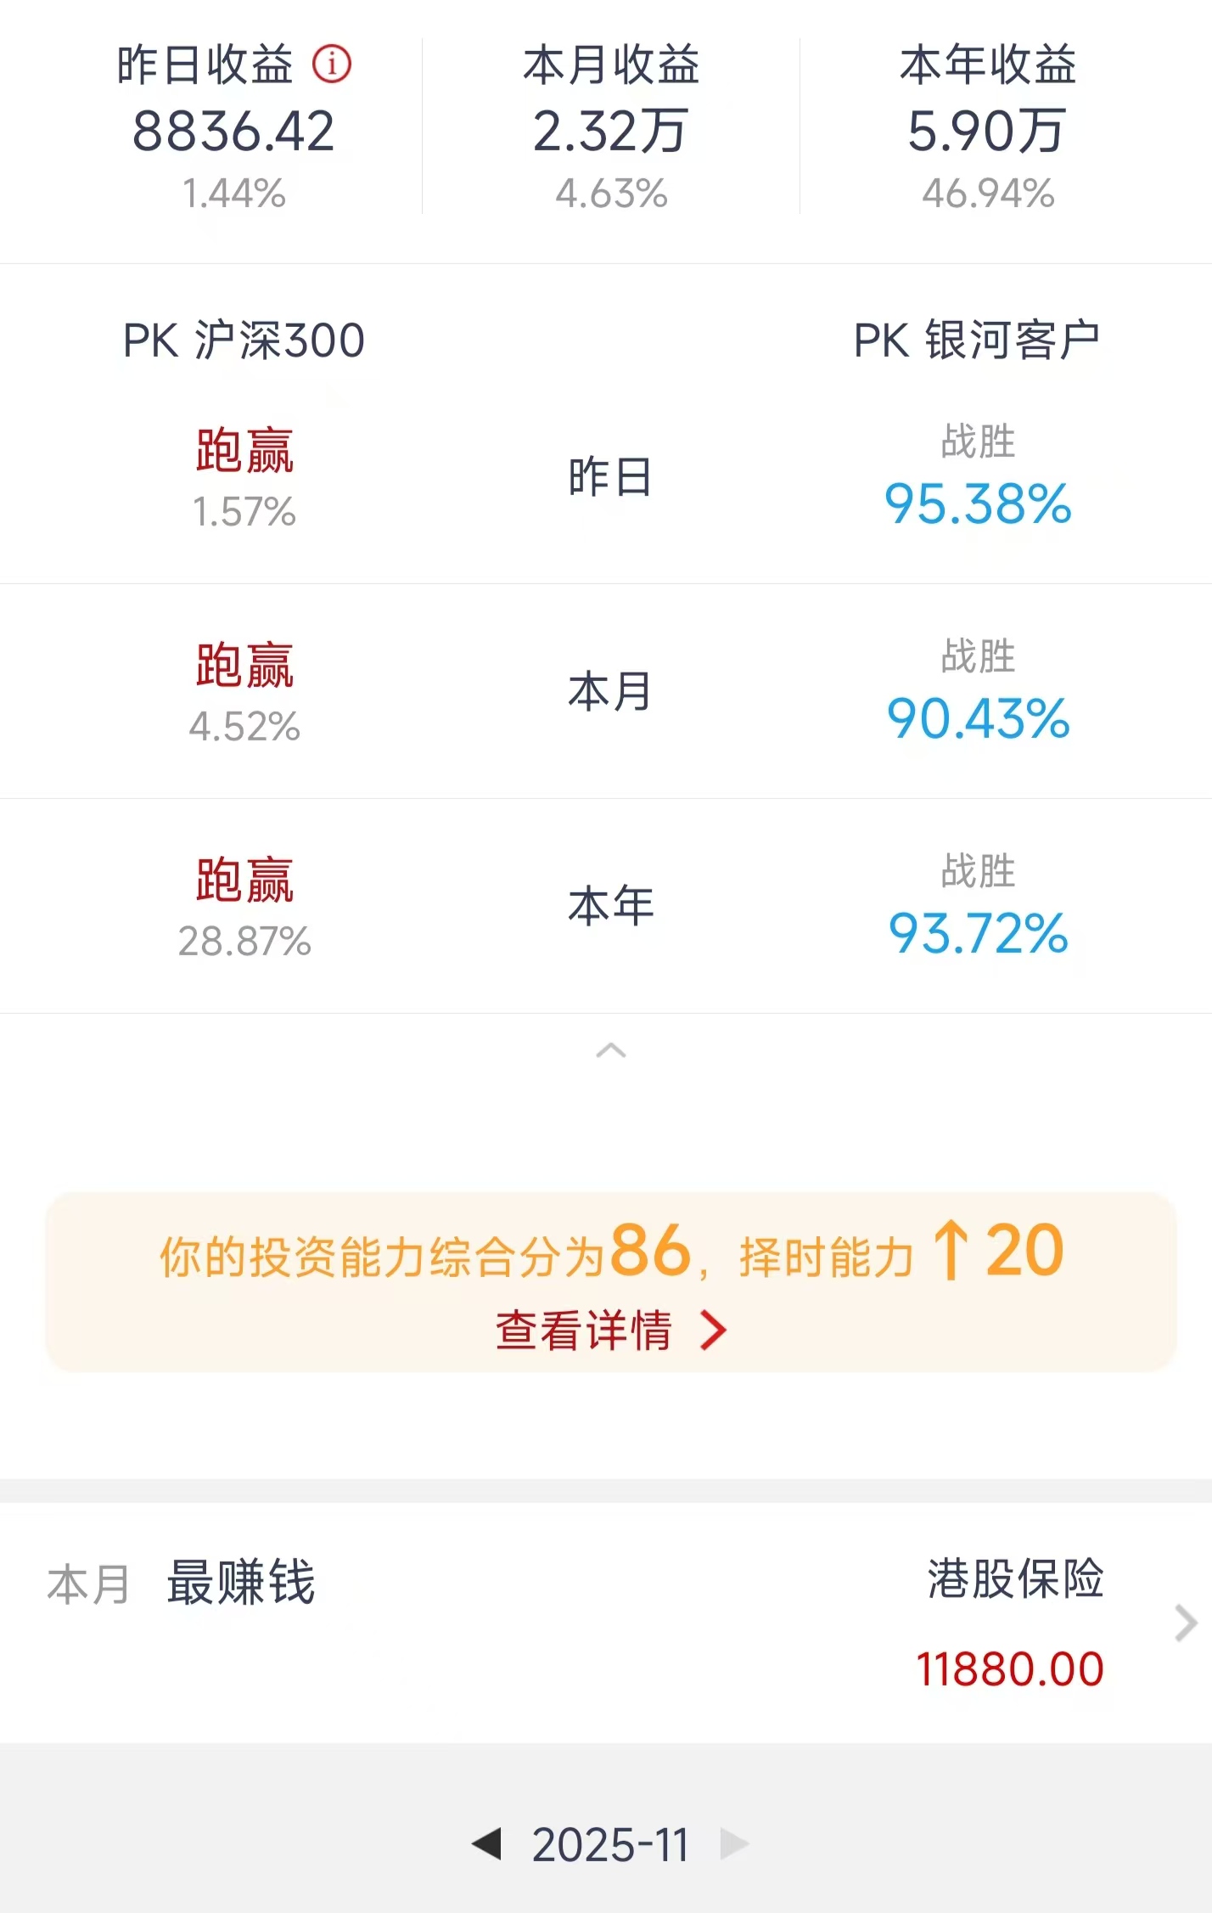Tap 昨日收益 8836.42 value
The width and height of the screenshot is (1212, 1913).
click(x=233, y=132)
